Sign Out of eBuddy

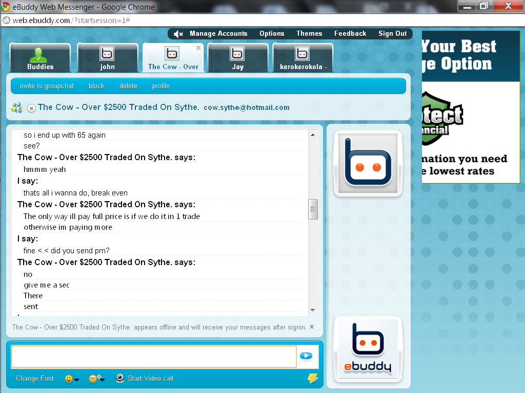[x=392, y=33]
